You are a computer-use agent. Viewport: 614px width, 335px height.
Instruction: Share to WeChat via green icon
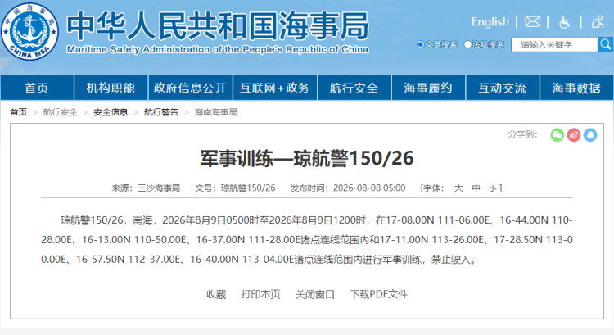[x=557, y=135]
